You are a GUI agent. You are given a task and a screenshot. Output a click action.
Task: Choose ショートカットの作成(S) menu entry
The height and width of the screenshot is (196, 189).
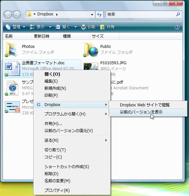click(x=72, y=167)
